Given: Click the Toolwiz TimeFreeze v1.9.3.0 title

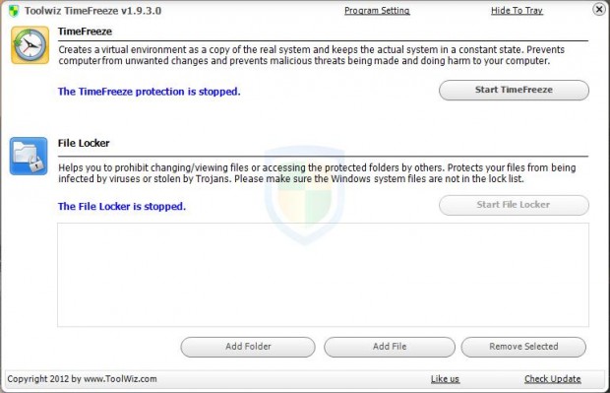Looking at the screenshot, I should tap(93, 11).
